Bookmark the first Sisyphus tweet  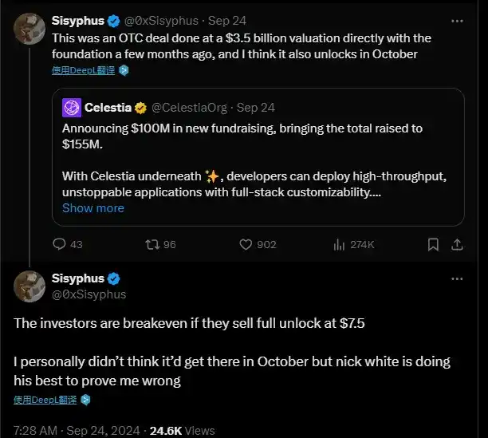433,245
